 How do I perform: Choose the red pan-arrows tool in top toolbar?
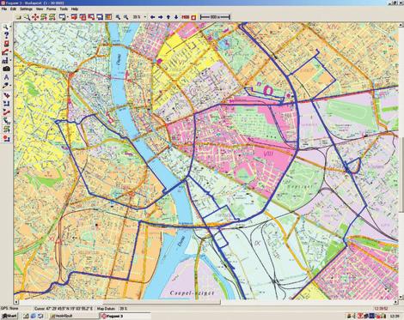35,17
